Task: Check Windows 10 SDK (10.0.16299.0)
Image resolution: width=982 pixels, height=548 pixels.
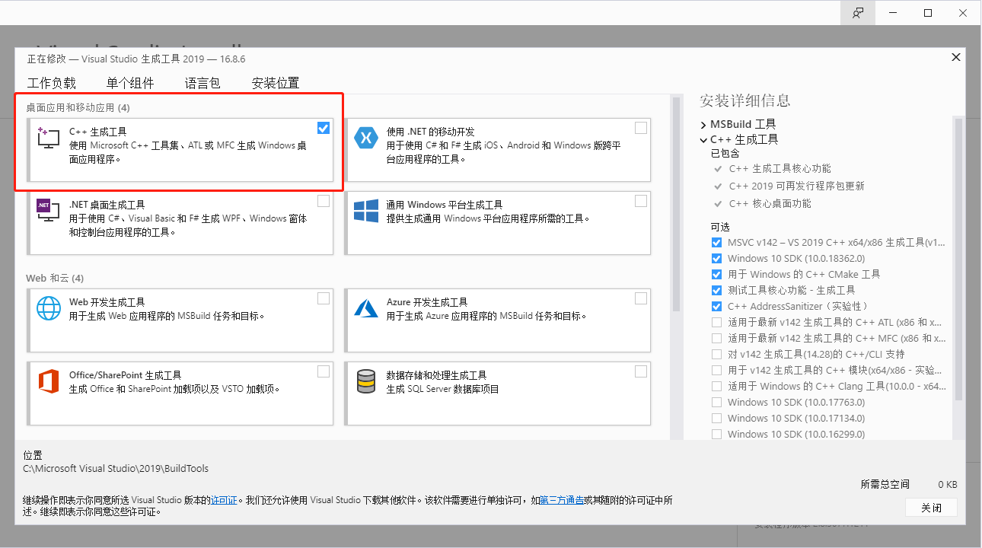Action: click(716, 434)
